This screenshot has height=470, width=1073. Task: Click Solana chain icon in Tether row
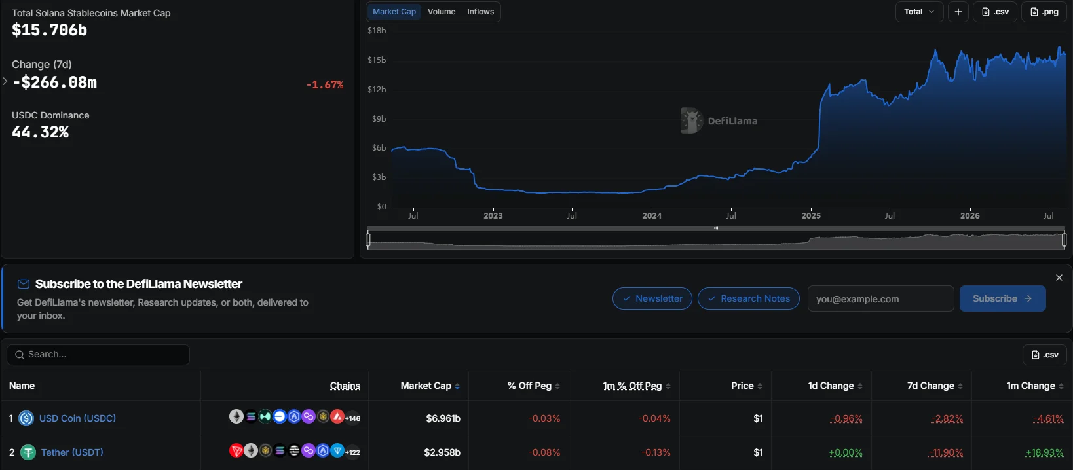(x=280, y=450)
